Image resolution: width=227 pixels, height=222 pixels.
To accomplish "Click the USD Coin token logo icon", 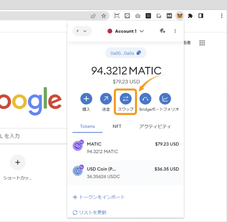I will tap(78, 170).
